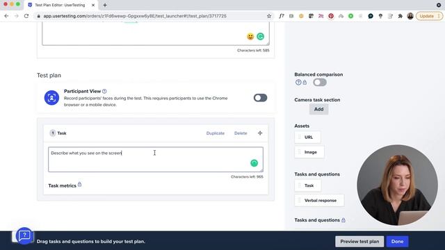Open a new browser tab

click(105, 5)
